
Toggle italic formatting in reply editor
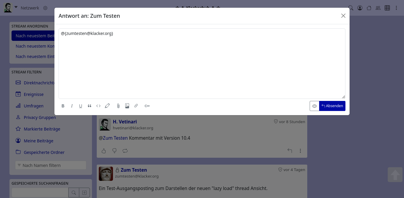(x=72, y=106)
